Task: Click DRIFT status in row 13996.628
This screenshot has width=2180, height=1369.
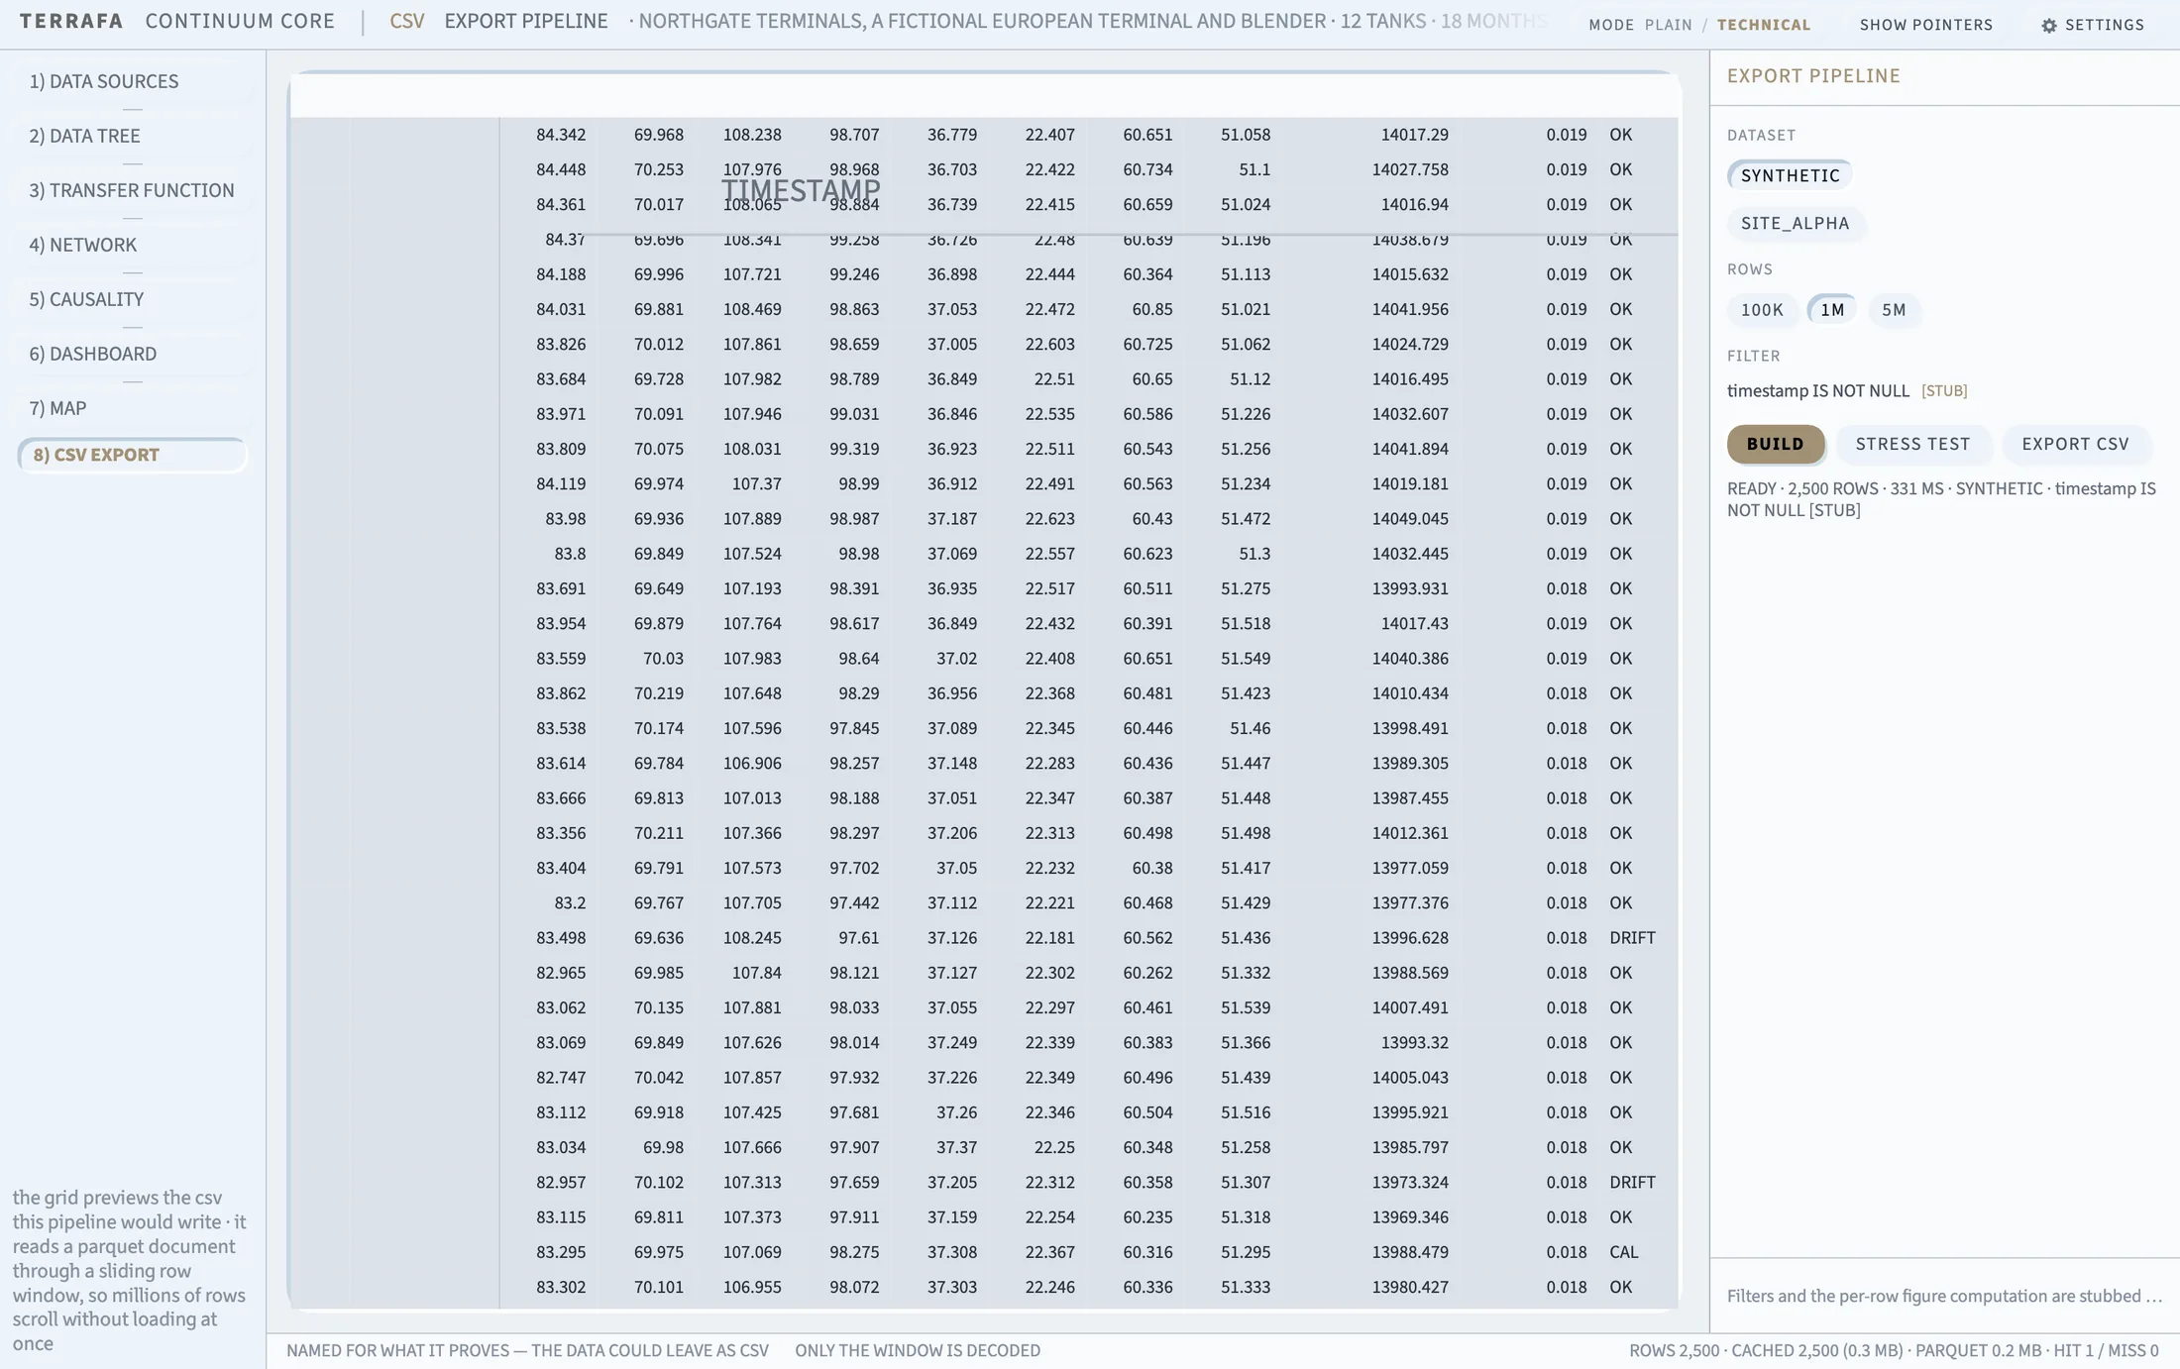Action: click(x=1632, y=938)
